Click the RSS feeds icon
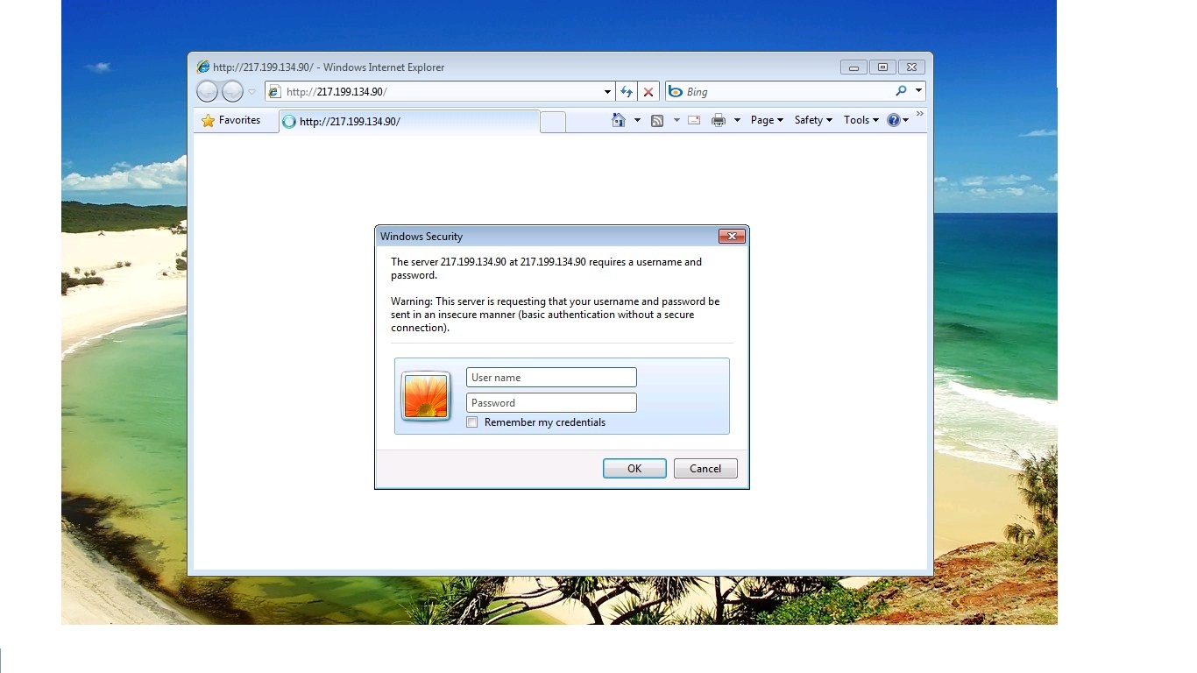1197x673 pixels. 657,120
